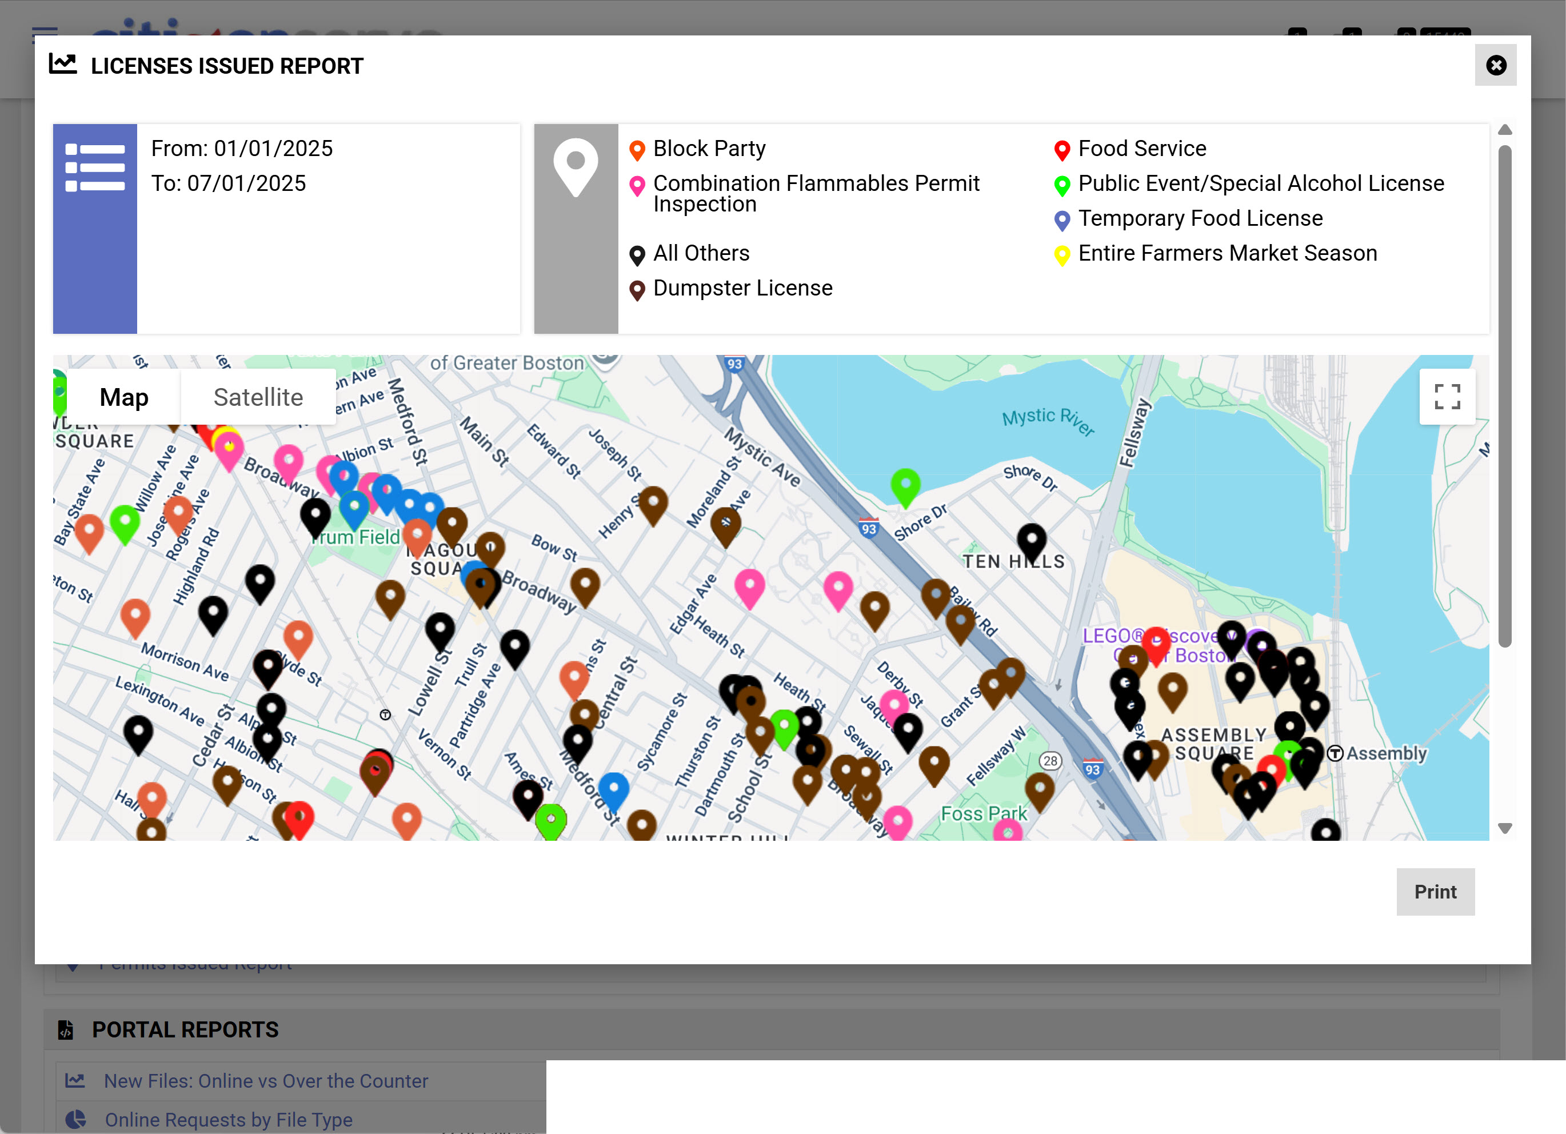Click the Dumpster License legend pin
Viewport: 1566px width, 1134px height.
637,289
